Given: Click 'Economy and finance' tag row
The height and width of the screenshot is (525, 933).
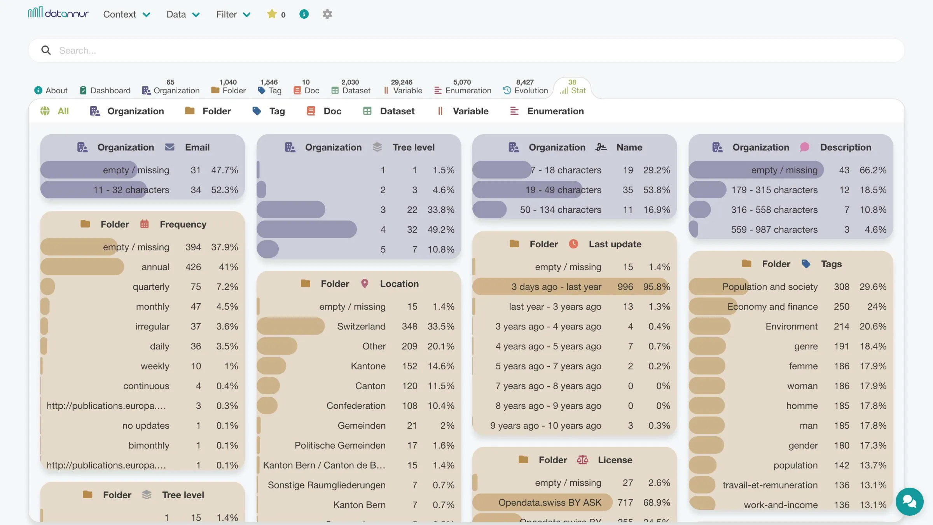Looking at the screenshot, I should [x=791, y=307].
